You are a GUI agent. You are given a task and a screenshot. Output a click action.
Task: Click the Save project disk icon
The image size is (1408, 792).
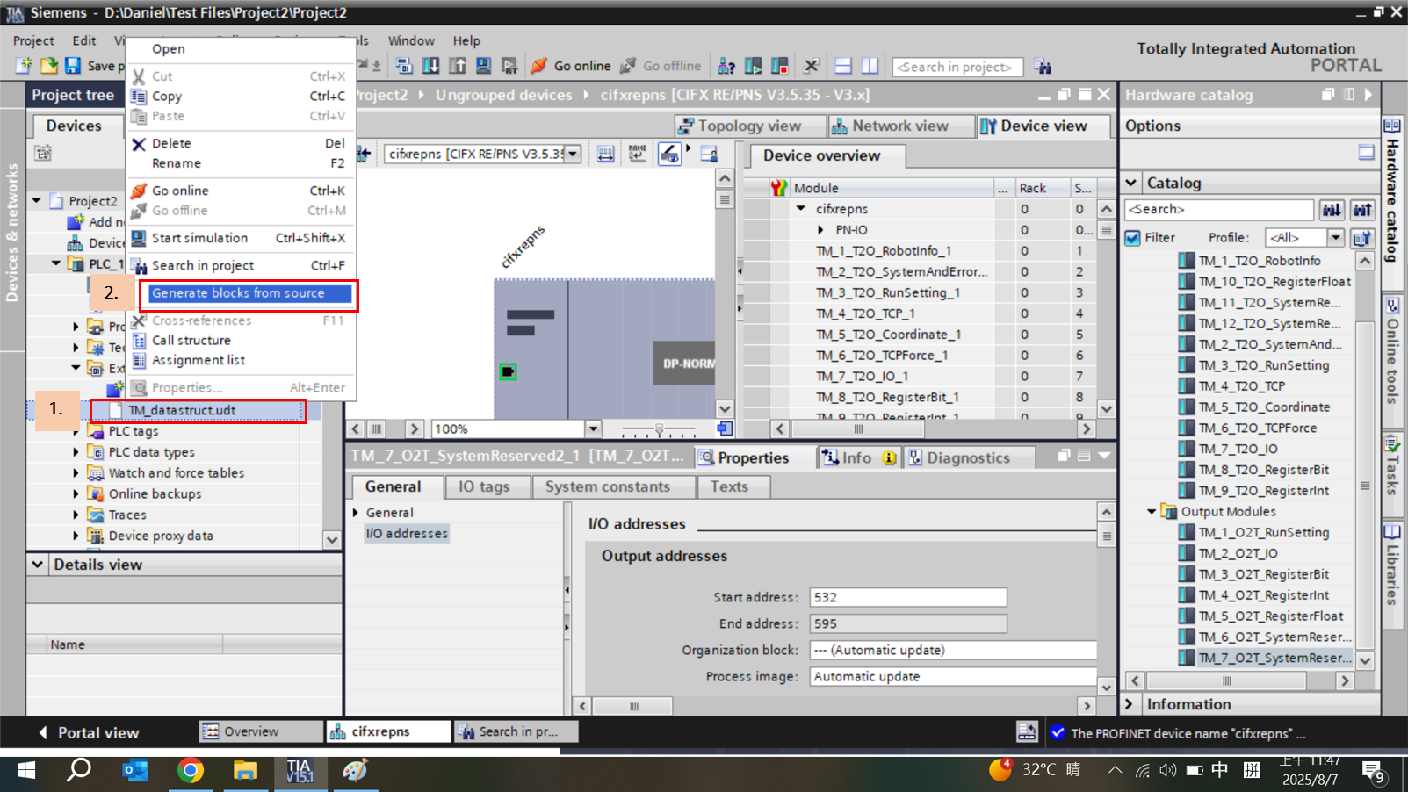[73, 66]
